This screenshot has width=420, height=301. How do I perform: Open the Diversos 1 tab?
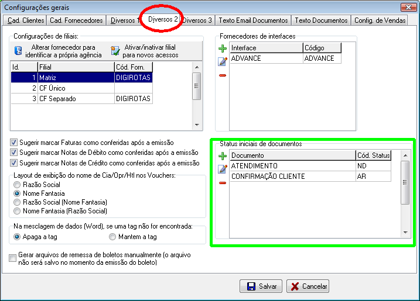tap(123, 20)
